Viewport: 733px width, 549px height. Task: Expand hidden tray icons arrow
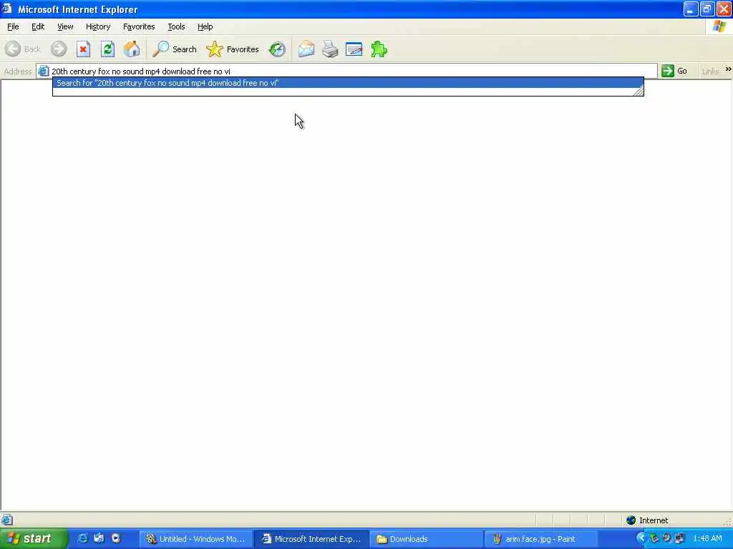tap(641, 538)
